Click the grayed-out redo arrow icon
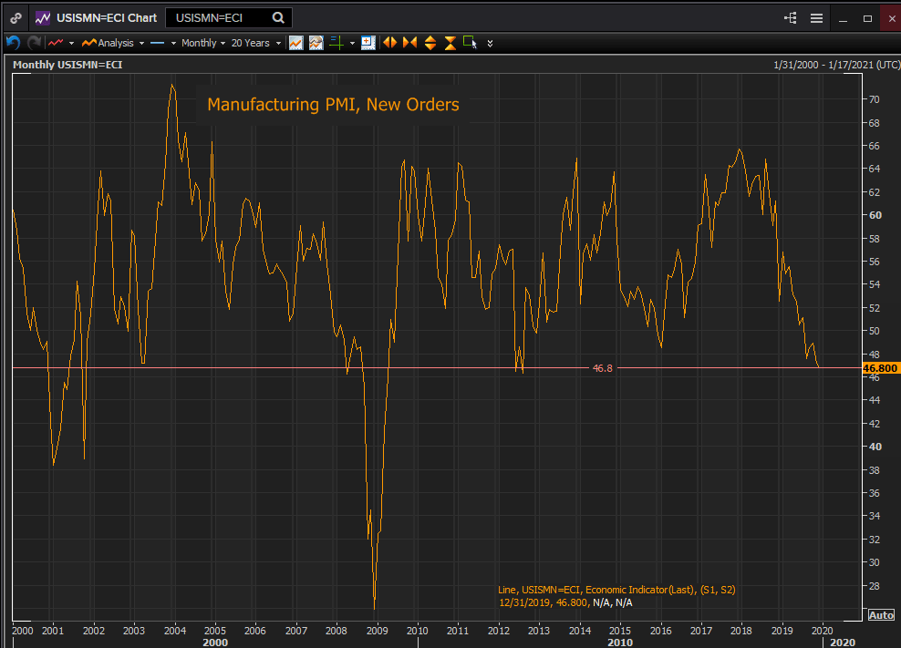901x648 pixels. (x=34, y=43)
